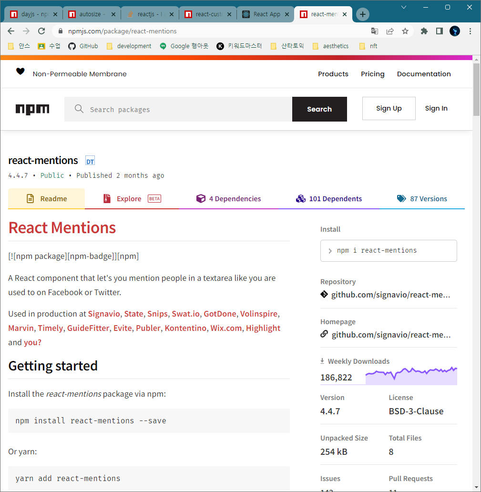Click the browser address bar URL
The height and width of the screenshot is (492, 481).
(123, 31)
